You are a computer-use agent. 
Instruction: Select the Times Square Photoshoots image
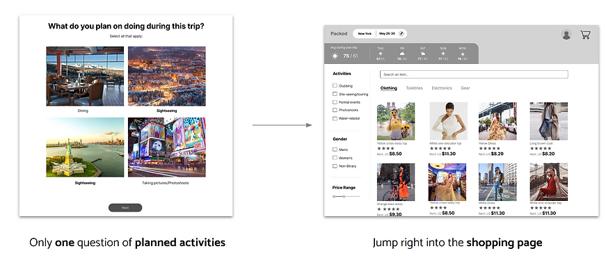pyautogui.click(x=167, y=147)
